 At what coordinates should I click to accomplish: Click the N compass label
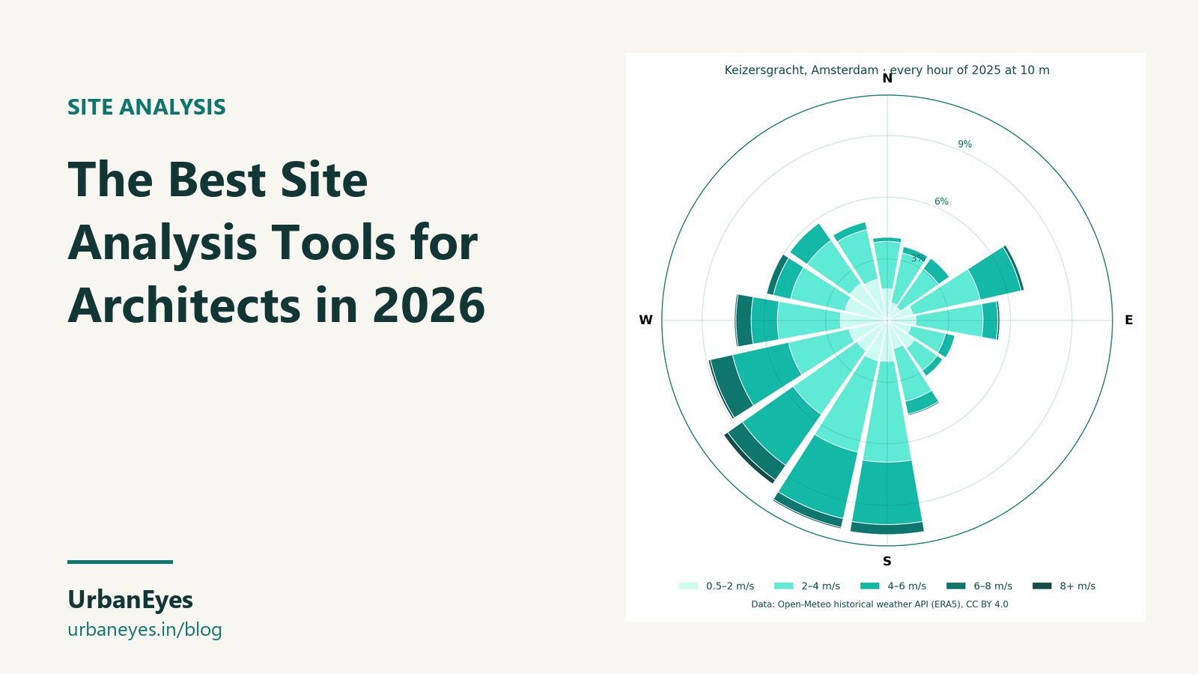pos(887,79)
